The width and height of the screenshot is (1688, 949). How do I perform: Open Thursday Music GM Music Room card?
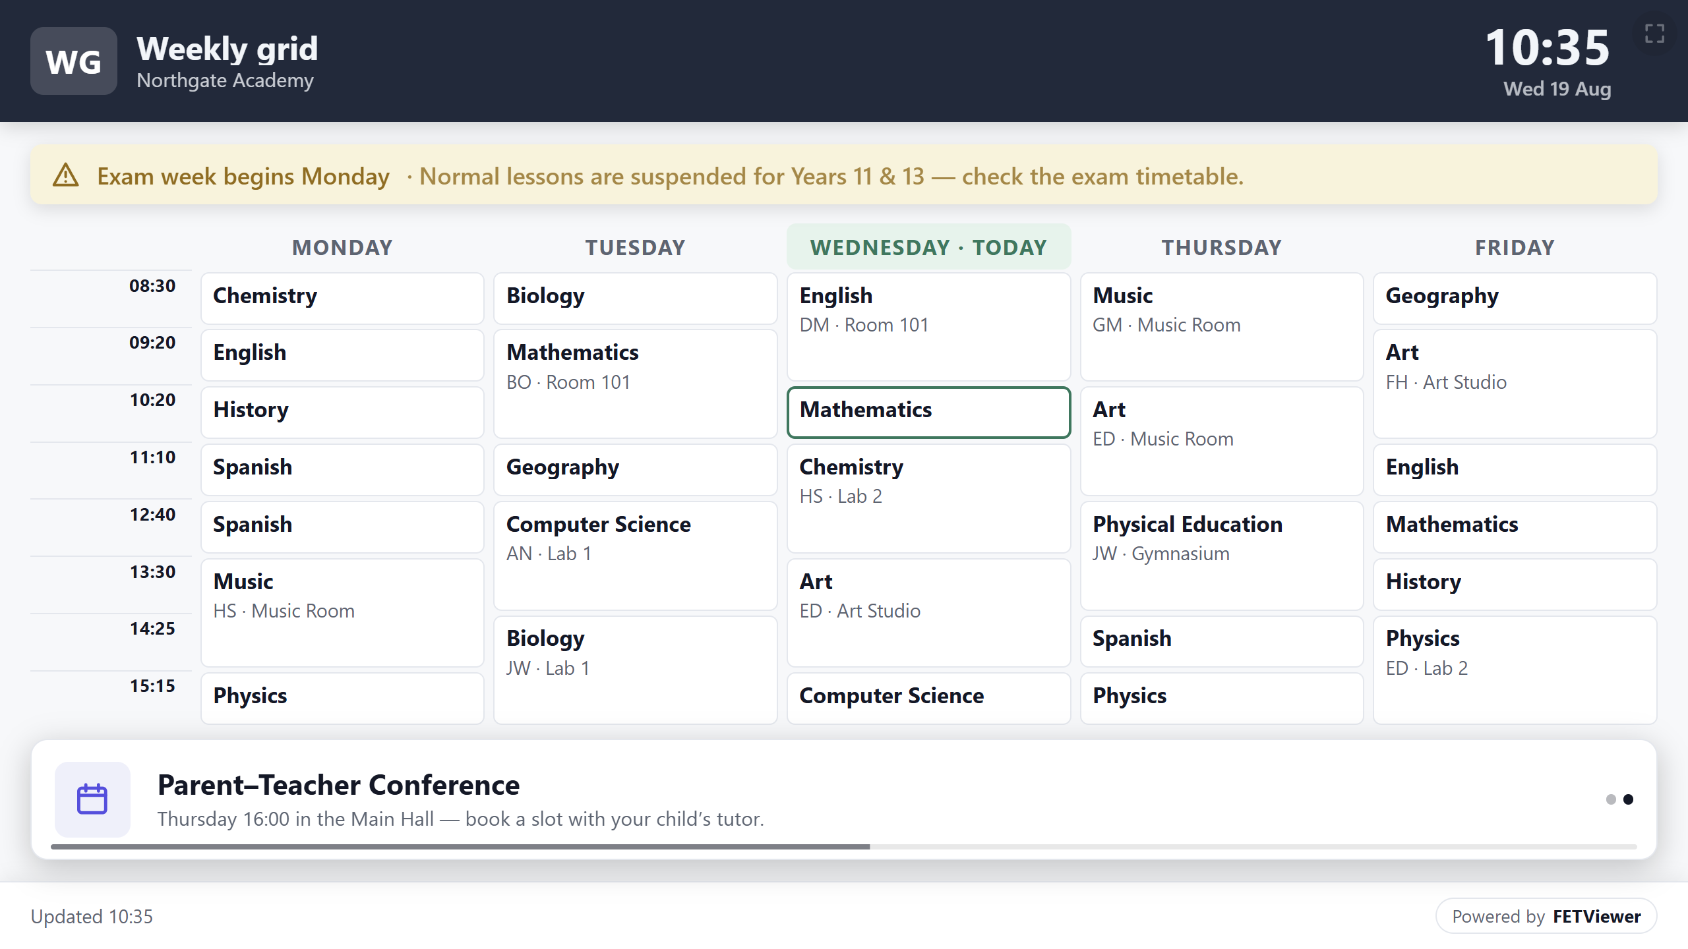[1222, 327]
